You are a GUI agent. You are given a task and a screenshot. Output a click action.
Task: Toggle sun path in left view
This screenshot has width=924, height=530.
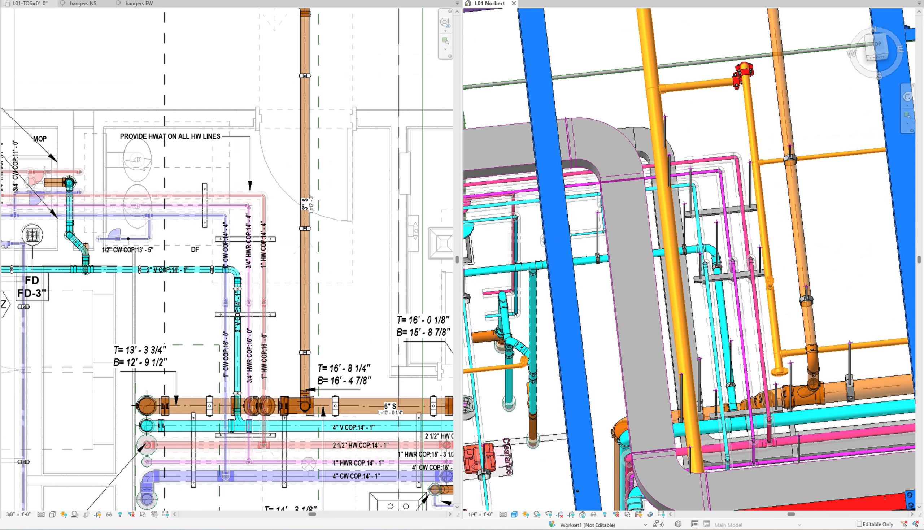pos(64,514)
